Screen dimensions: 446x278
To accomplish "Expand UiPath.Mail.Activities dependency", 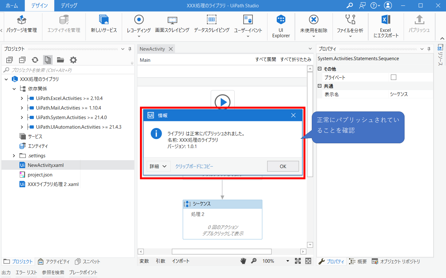I will tap(22, 108).
